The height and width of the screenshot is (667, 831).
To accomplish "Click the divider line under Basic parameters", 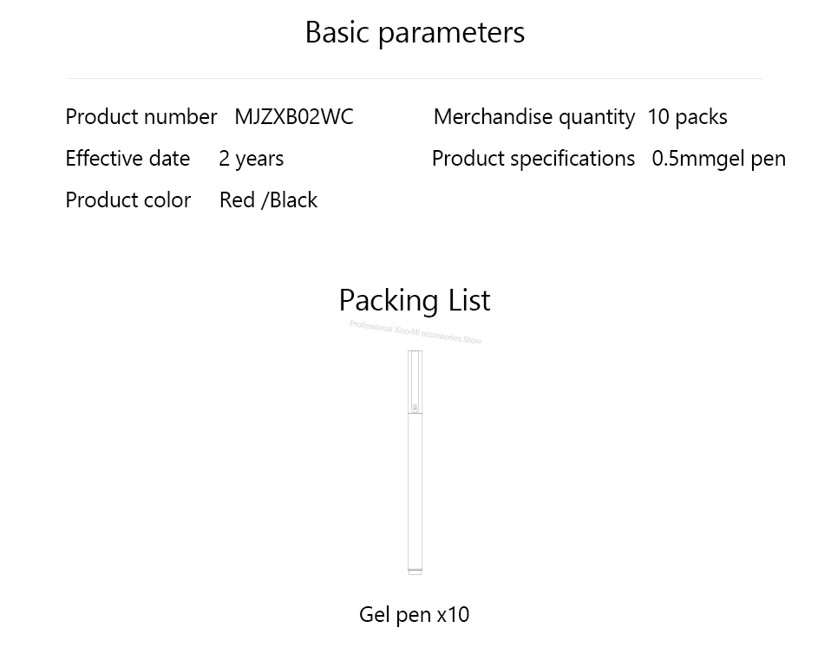I will click(x=415, y=78).
